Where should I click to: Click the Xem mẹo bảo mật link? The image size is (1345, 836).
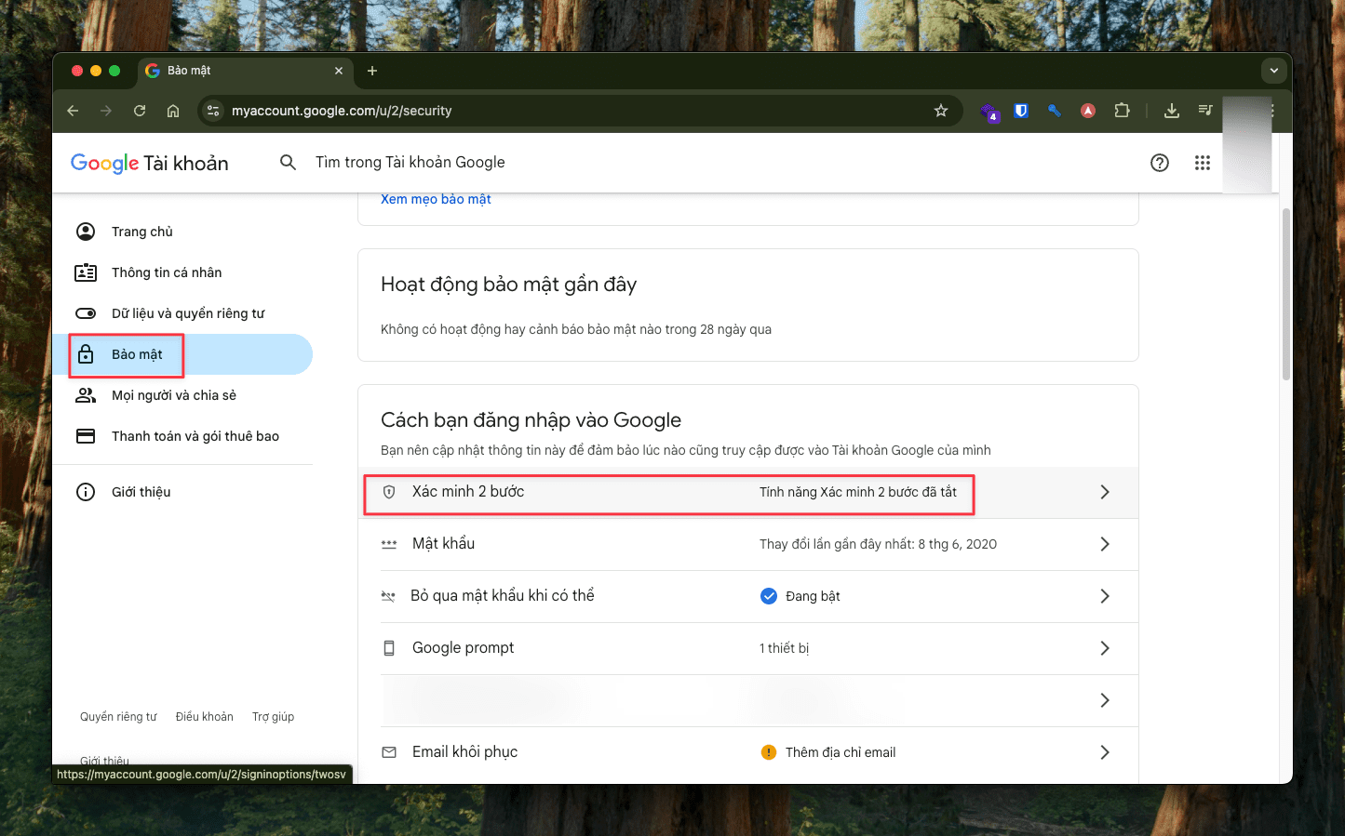tap(436, 199)
